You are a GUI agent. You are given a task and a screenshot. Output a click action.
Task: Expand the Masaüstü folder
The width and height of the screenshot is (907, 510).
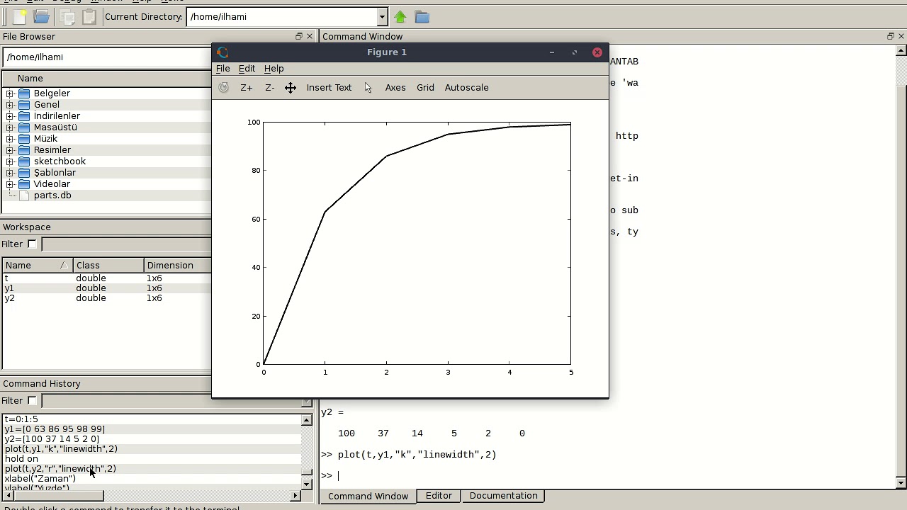[10, 127]
